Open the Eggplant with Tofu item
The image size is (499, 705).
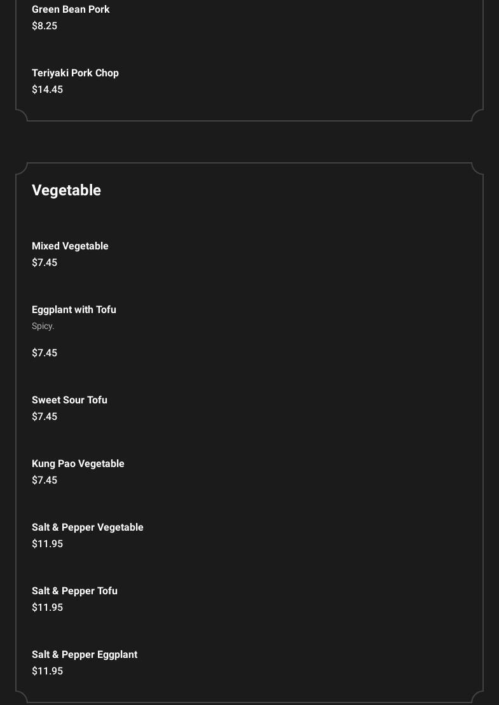(74, 310)
